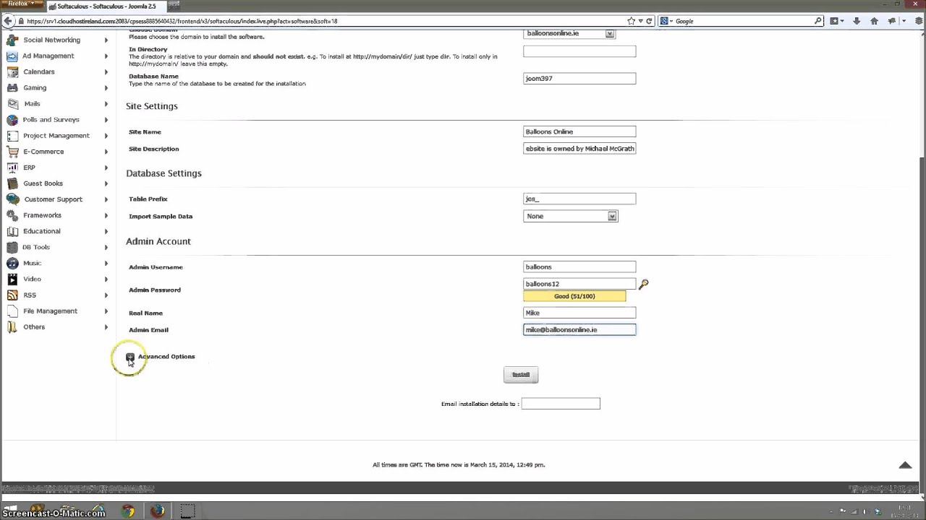Click the Social Networking category icon
Screen dimensions: 926x520
(12, 40)
